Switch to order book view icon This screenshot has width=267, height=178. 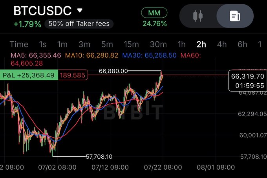[235, 16]
